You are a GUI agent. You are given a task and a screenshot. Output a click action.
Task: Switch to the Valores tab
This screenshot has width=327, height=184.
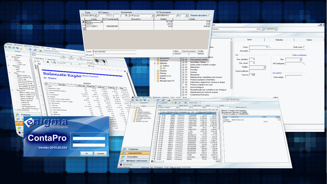click(309, 40)
